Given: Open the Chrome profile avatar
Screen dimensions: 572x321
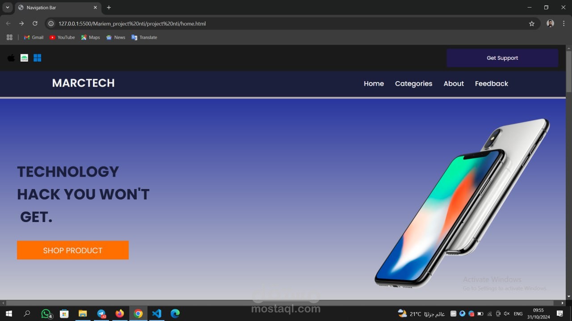Looking at the screenshot, I should 551,24.
